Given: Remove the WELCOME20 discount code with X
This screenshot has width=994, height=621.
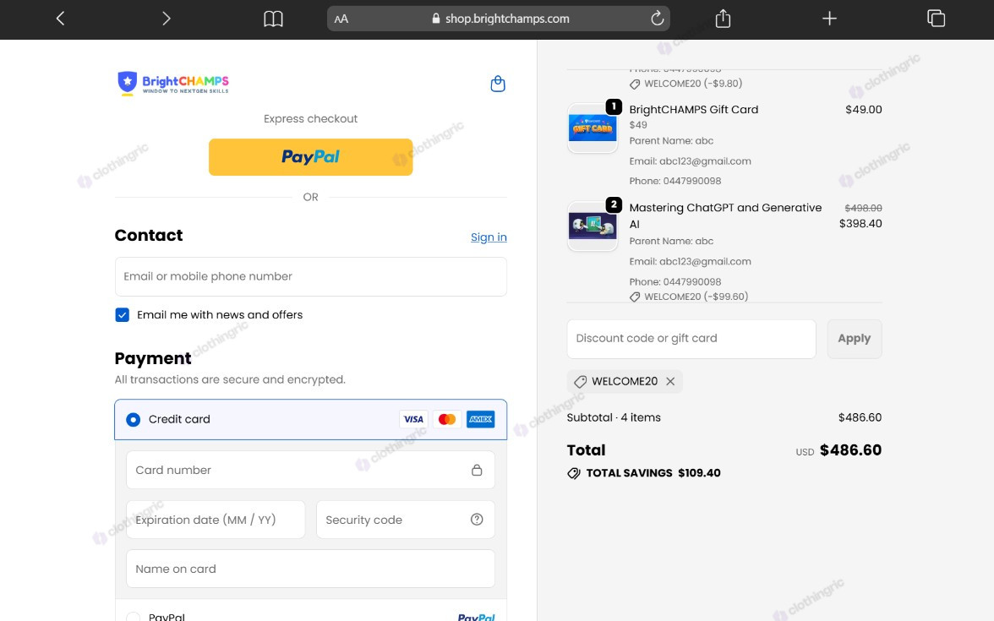Looking at the screenshot, I should [671, 382].
